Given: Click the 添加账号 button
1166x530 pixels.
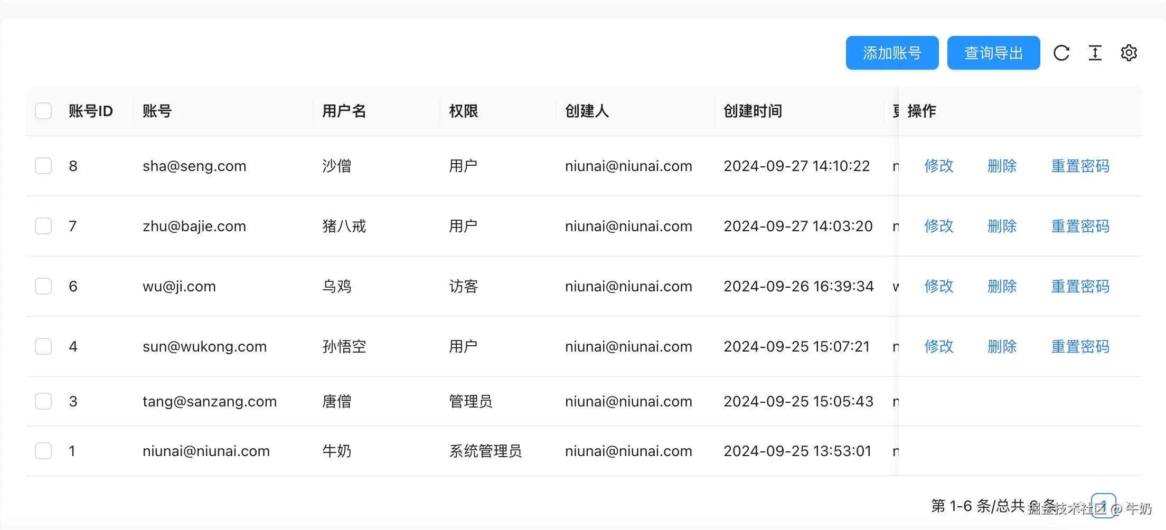Looking at the screenshot, I should click(892, 53).
